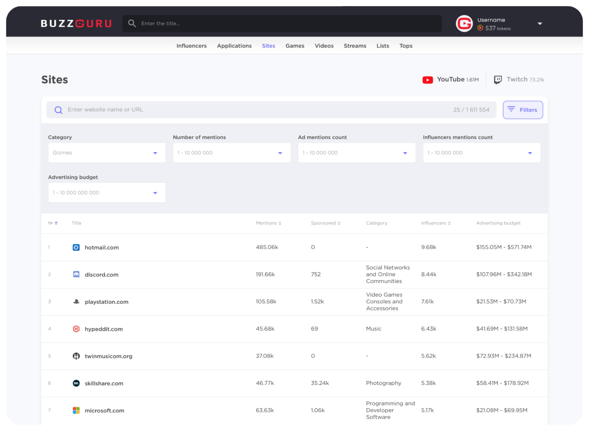This screenshot has width=589, height=431.
Task: Open the skillshare.com link
Action: coord(104,383)
